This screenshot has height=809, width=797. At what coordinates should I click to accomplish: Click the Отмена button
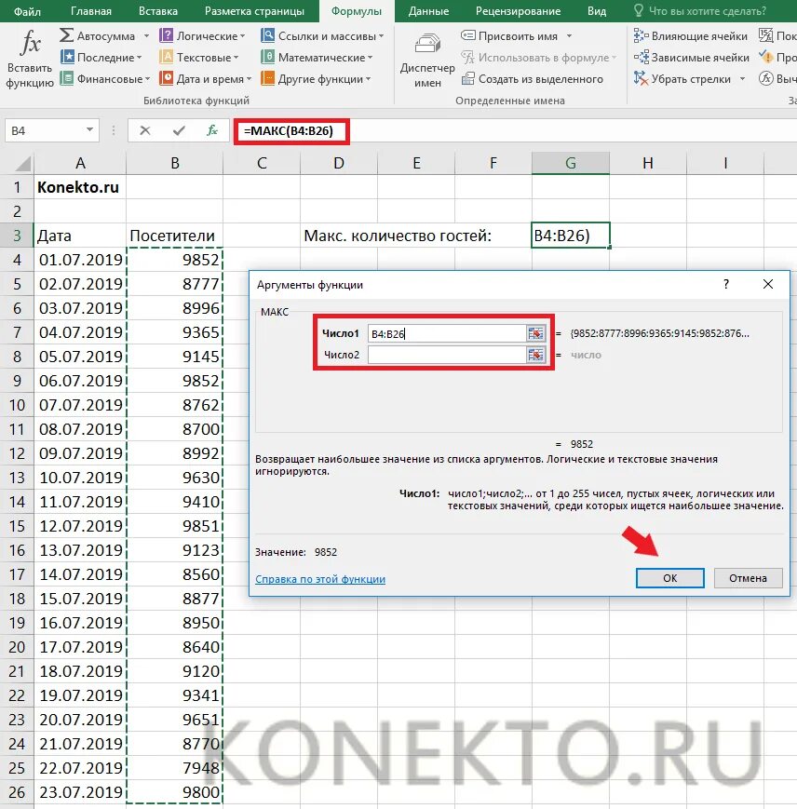(x=748, y=578)
